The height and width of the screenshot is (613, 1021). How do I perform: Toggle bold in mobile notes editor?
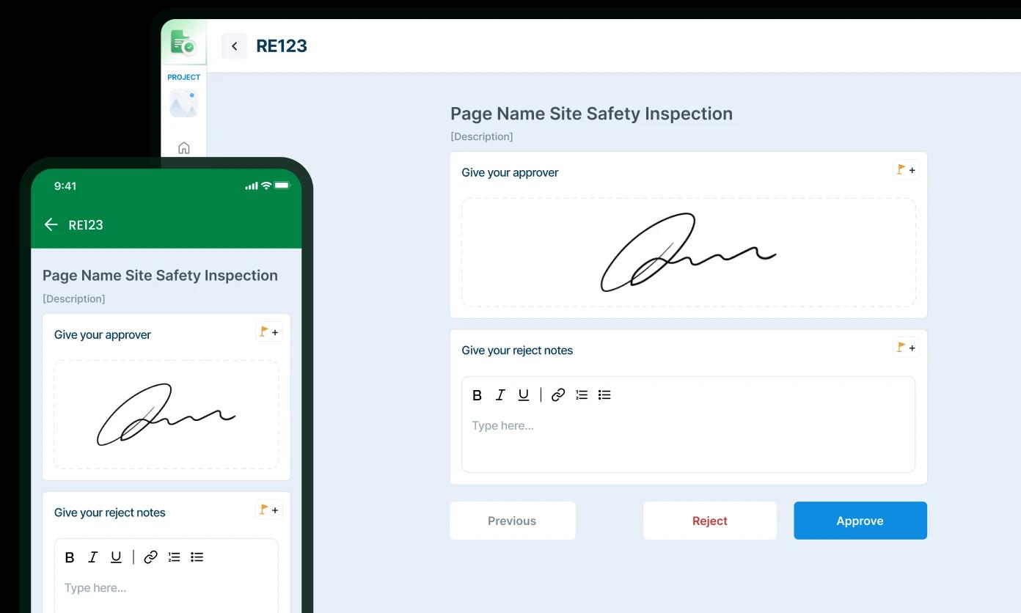pyautogui.click(x=70, y=557)
